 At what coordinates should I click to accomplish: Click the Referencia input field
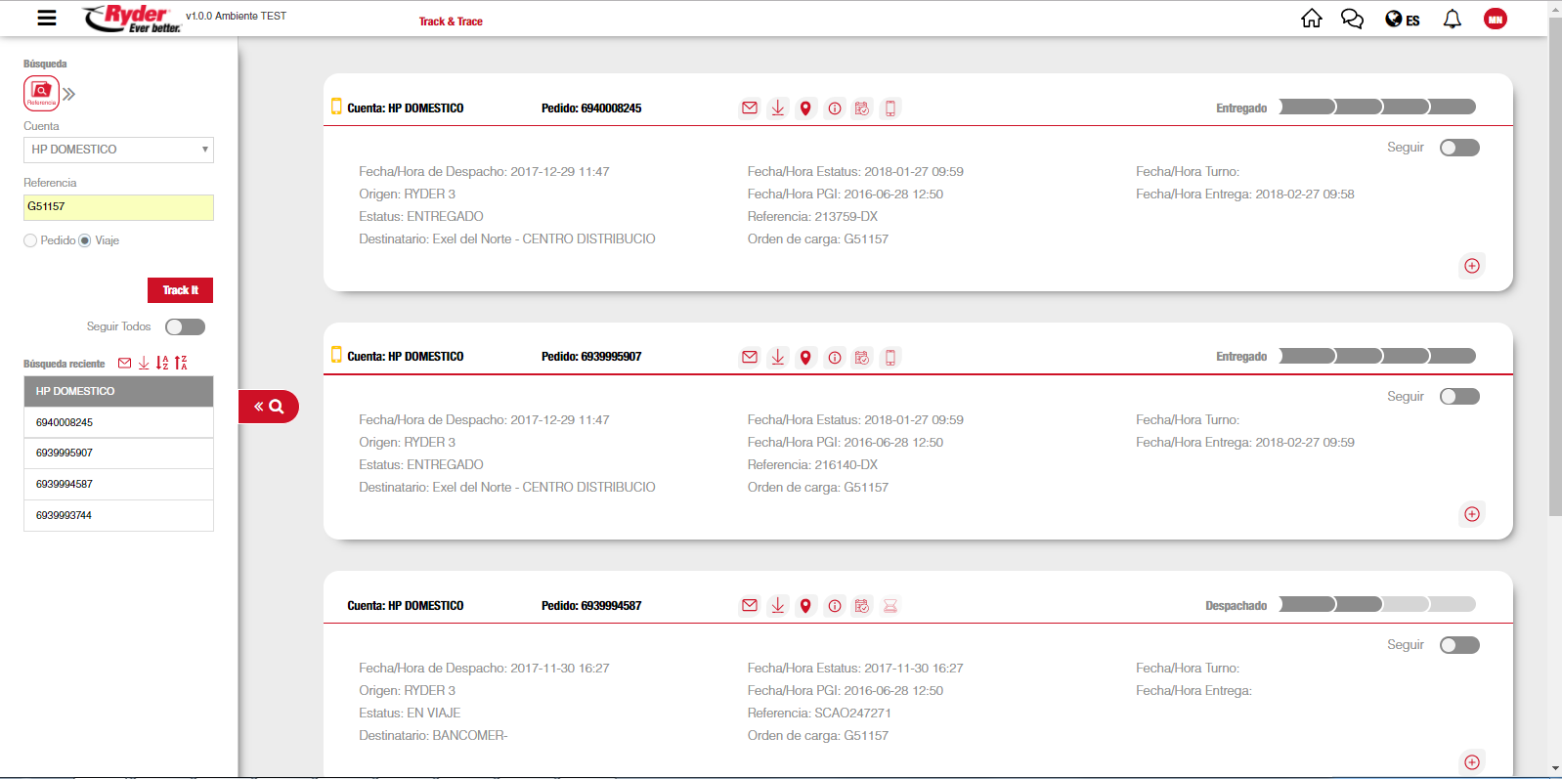[118, 207]
